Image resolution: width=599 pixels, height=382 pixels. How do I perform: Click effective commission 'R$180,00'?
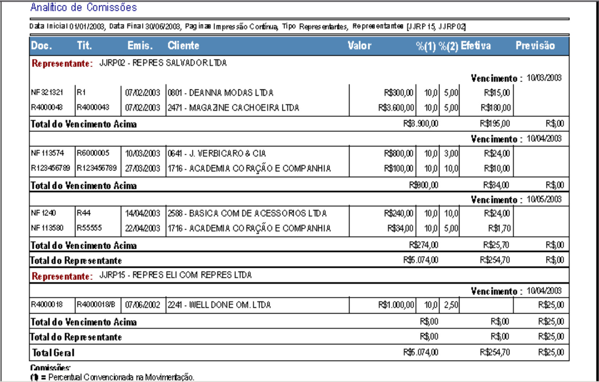[496, 108]
